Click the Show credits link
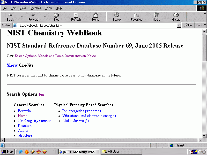 [12, 65]
